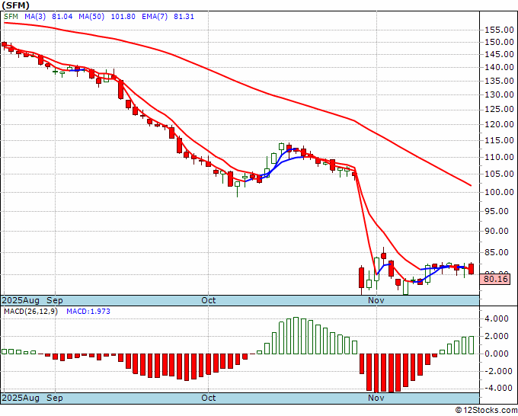Click the MA(3) indicator label
Image resolution: width=518 pixels, height=416 pixels.
(37, 17)
